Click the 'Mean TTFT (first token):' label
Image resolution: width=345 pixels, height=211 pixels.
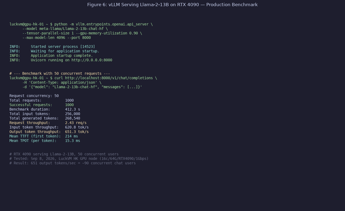click(x=35, y=136)
